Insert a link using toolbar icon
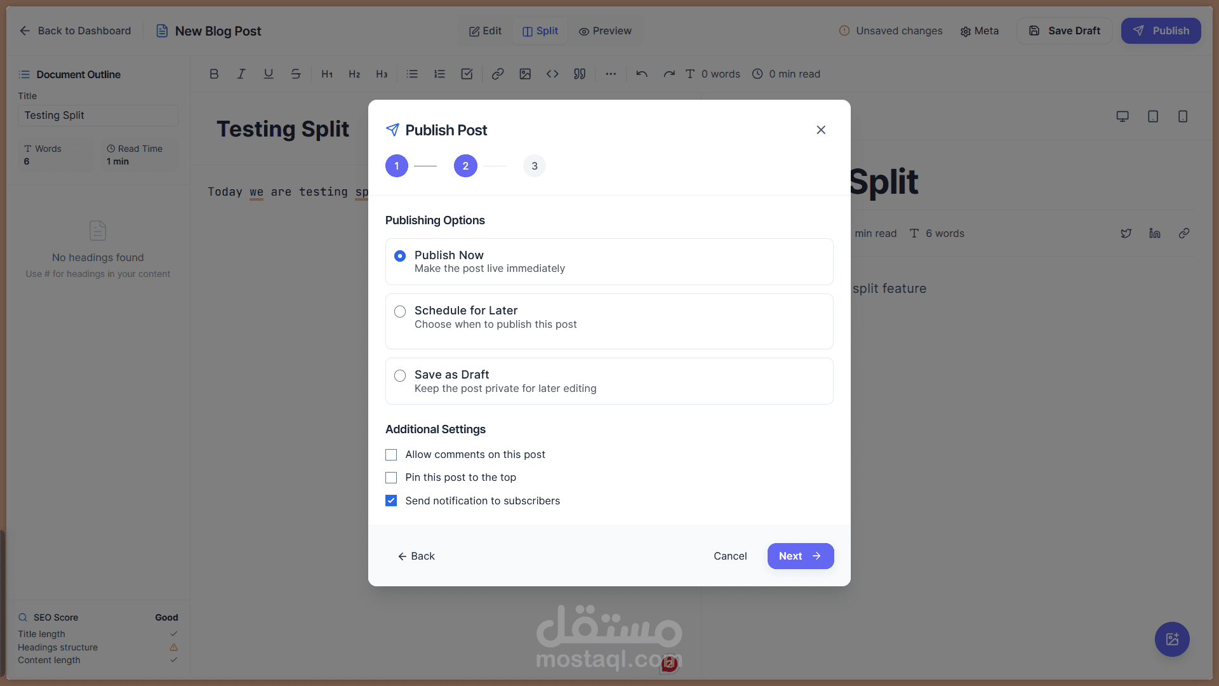This screenshot has height=686, width=1219. [498, 74]
